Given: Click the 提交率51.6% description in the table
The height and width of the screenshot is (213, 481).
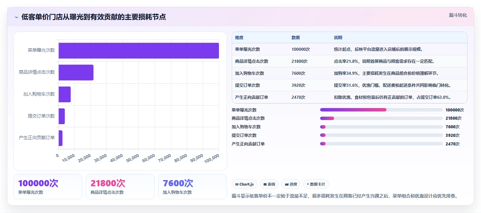Looking at the screenshot, I should [392, 85].
